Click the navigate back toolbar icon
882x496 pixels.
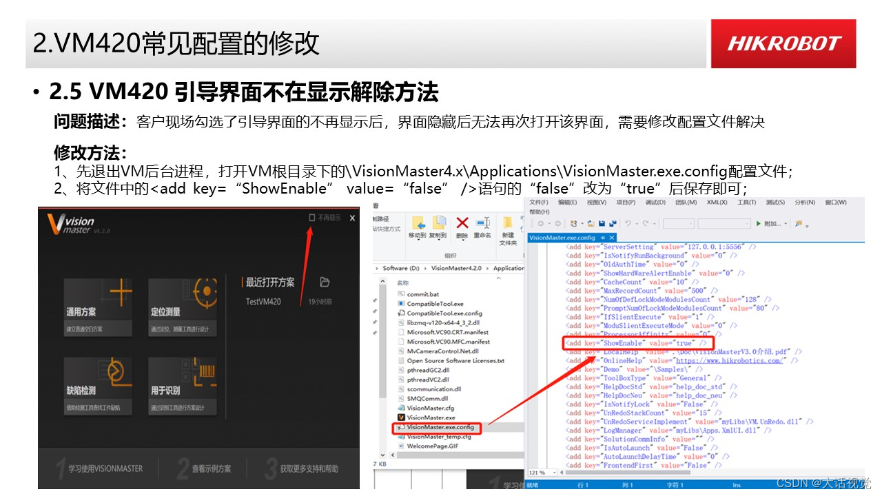pyautogui.click(x=541, y=223)
